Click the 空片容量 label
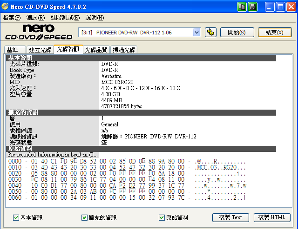The image size is (298, 229). [20, 94]
